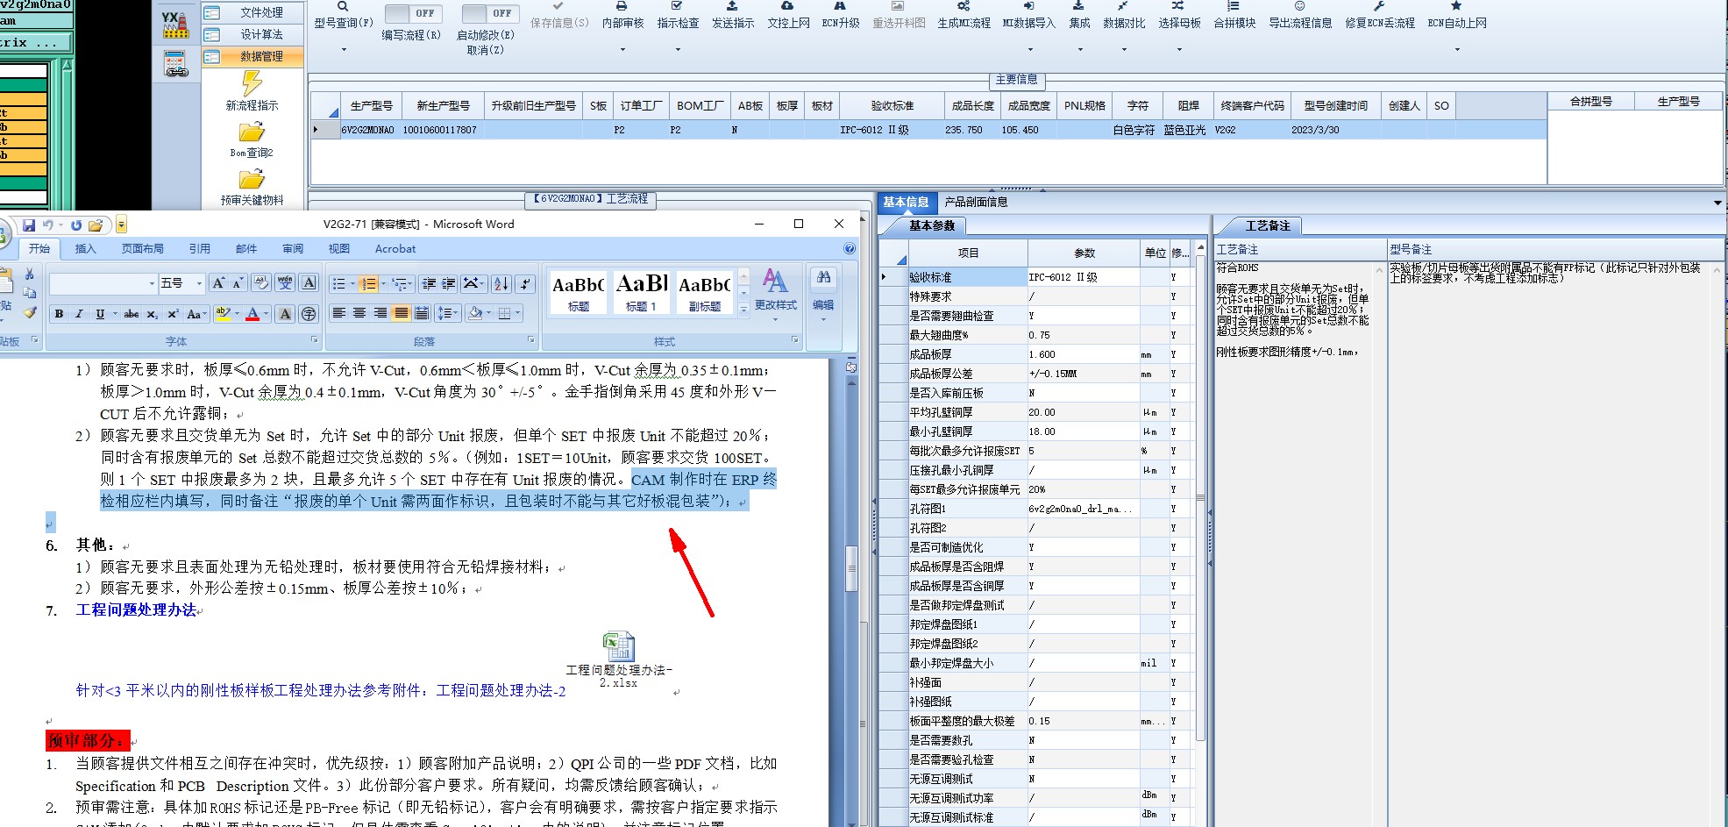Click the 新流程指示 lightning icon
1728x827 pixels.
pyautogui.click(x=252, y=83)
